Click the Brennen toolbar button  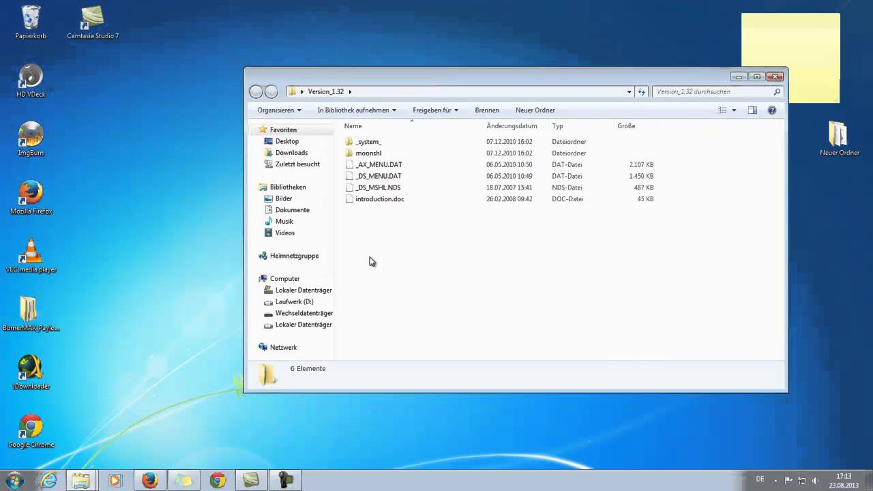[487, 110]
